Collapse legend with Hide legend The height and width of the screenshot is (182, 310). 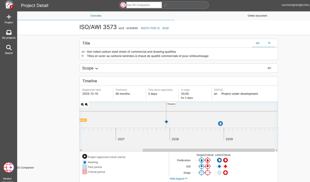(179, 179)
